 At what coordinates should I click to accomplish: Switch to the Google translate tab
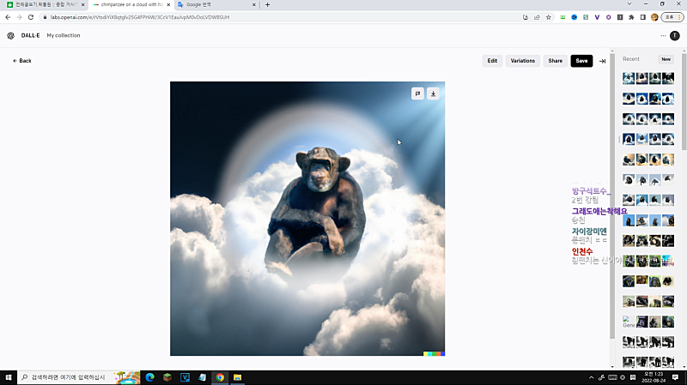click(210, 5)
